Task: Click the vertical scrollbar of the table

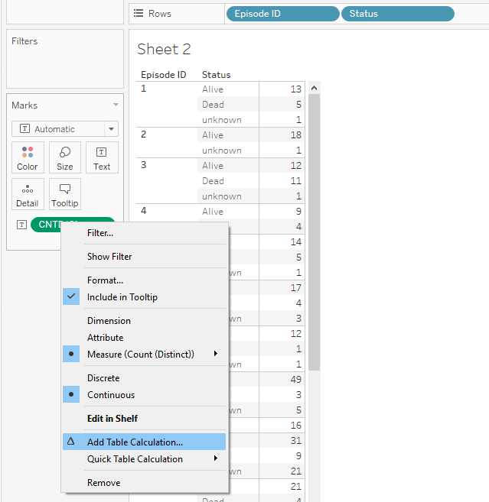Action: 314,229
